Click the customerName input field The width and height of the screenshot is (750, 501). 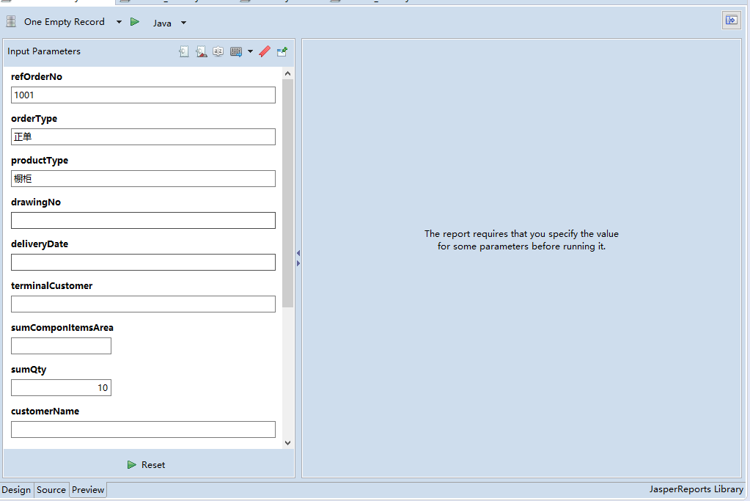143,429
